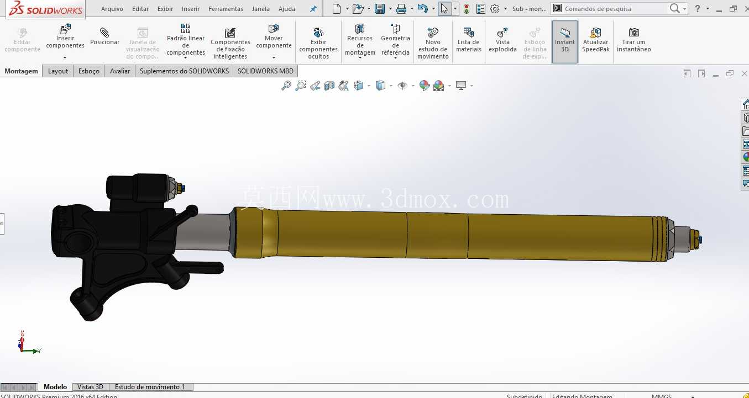
Task: Expand Save dropdown arrow
Action: point(390,9)
